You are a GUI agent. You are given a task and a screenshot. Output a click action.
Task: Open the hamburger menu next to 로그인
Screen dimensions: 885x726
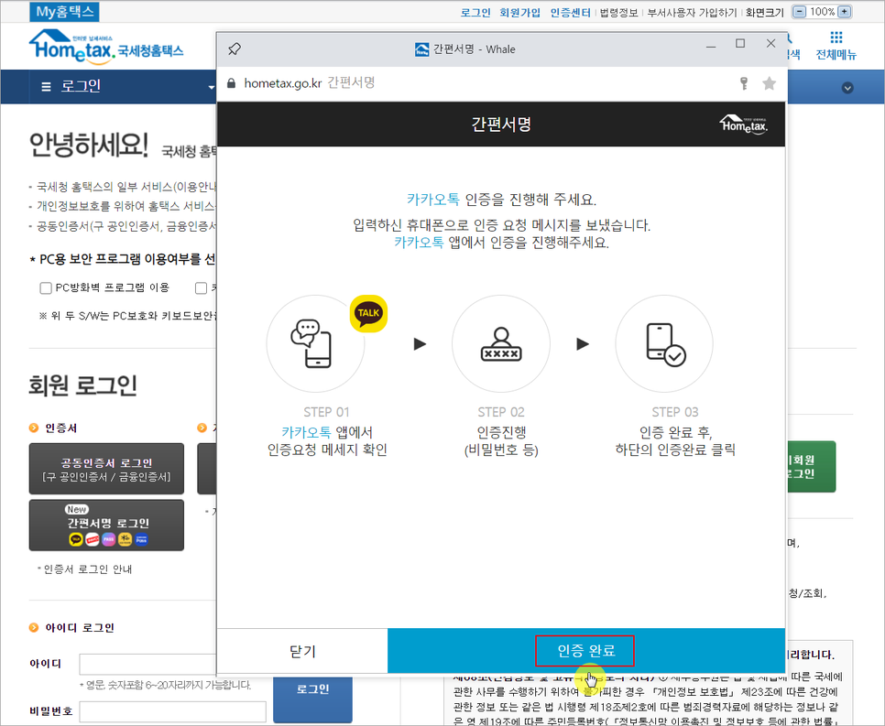[x=47, y=87]
